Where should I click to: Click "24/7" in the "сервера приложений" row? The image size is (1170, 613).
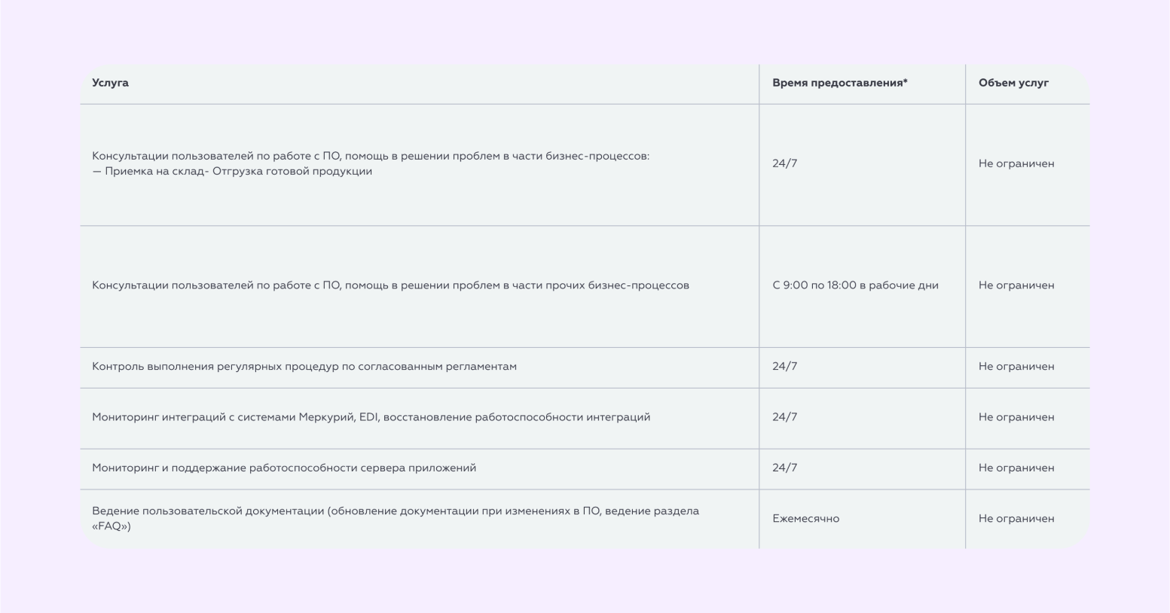784,468
